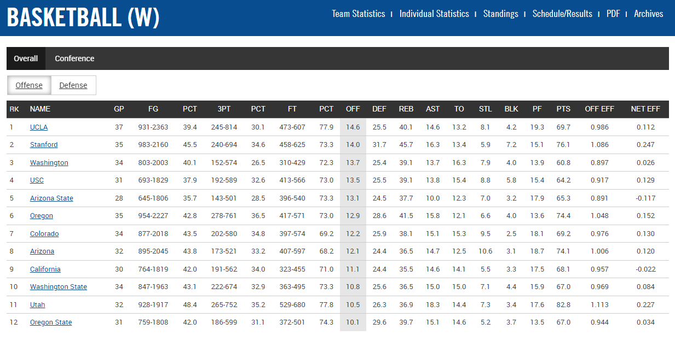Sort table by OFF EFF column header
The width and height of the screenshot is (675, 341).
coord(599,109)
